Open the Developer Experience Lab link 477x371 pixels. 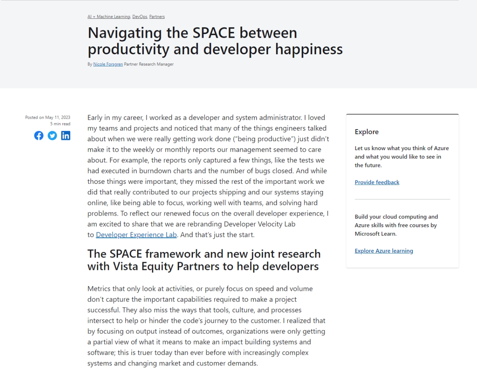[x=136, y=235]
